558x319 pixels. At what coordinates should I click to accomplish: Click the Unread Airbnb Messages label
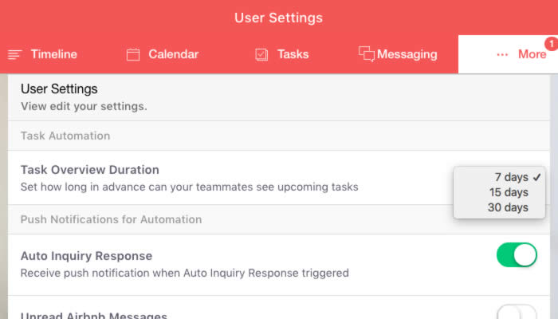93,316
